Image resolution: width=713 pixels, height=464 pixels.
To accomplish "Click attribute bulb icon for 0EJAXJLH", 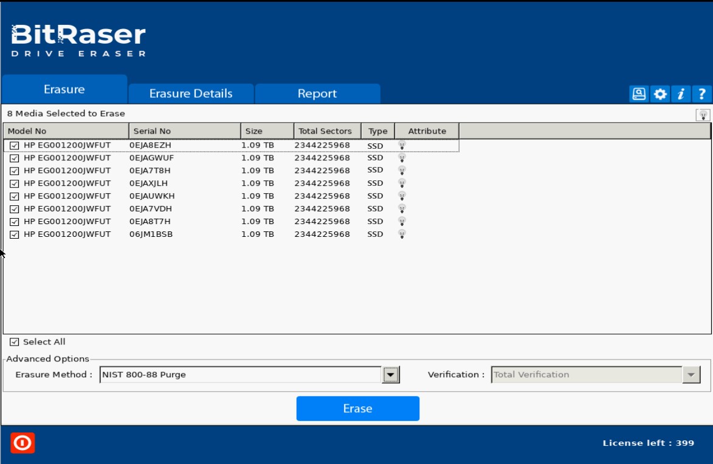I will (x=402, y=183).
